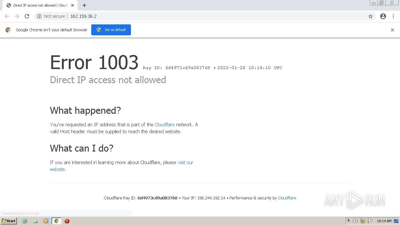Image resolution: width=400 pixels, height=225 pixels.
Task: Set Chrome as default browser
Action: click(x=111, y=30)
